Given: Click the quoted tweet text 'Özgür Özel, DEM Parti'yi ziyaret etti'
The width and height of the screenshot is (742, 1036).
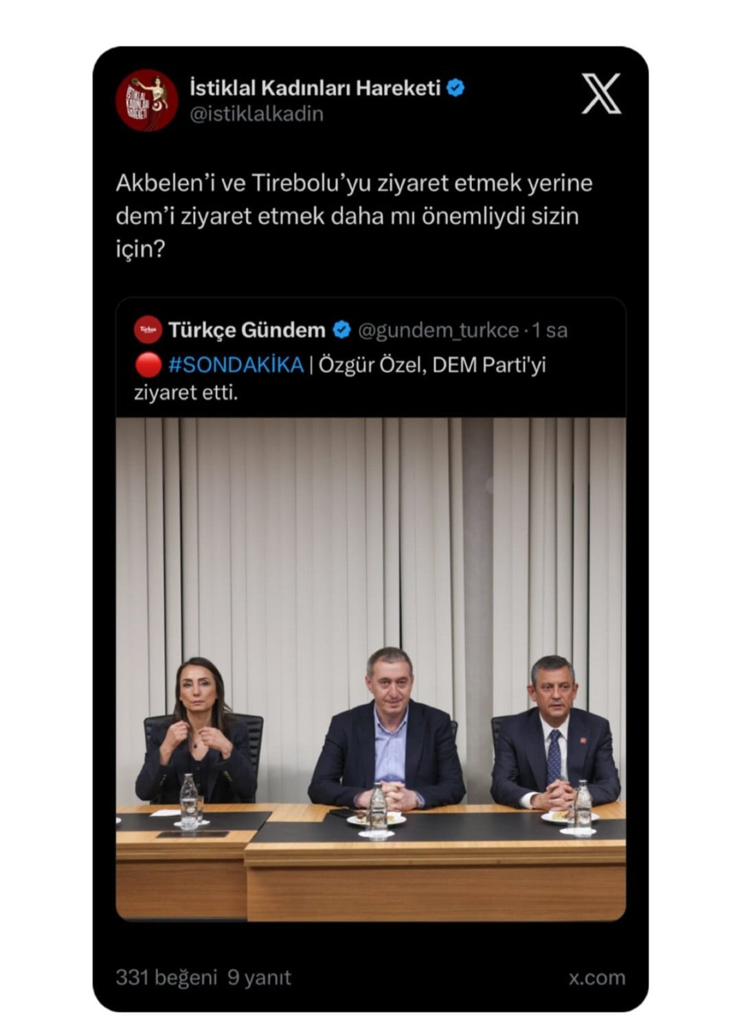Looking at the screenshot, I should (339, 379).
